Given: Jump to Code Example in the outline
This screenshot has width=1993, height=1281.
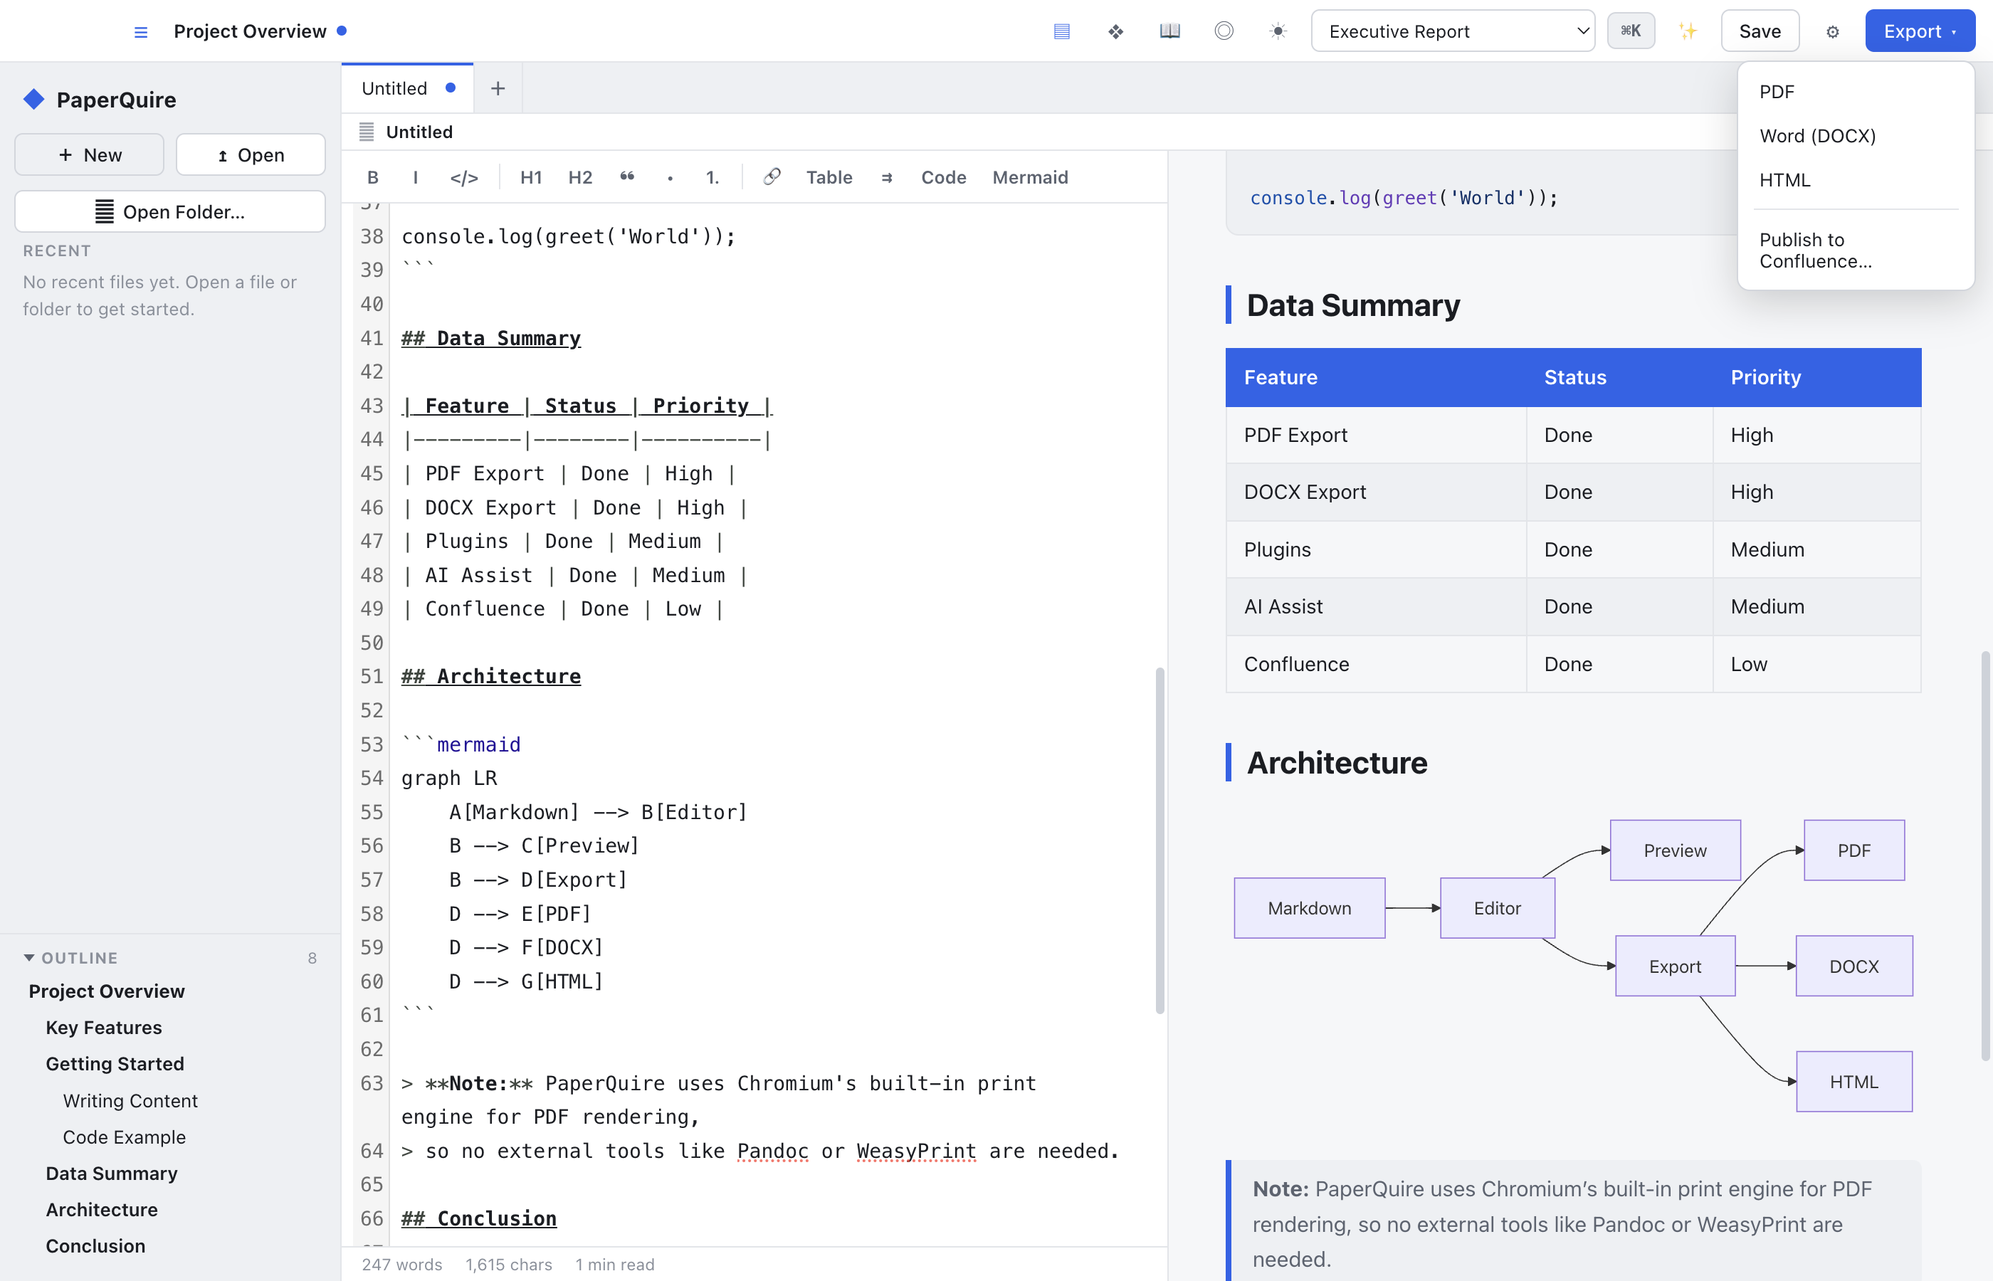Looking at the screenshot, I should click(x=124, y=1137).
